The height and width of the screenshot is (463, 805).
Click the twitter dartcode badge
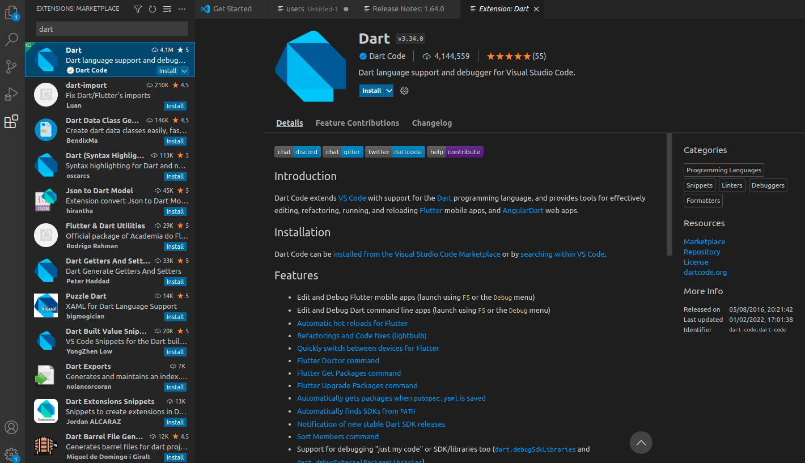click(x=395, y=152)
